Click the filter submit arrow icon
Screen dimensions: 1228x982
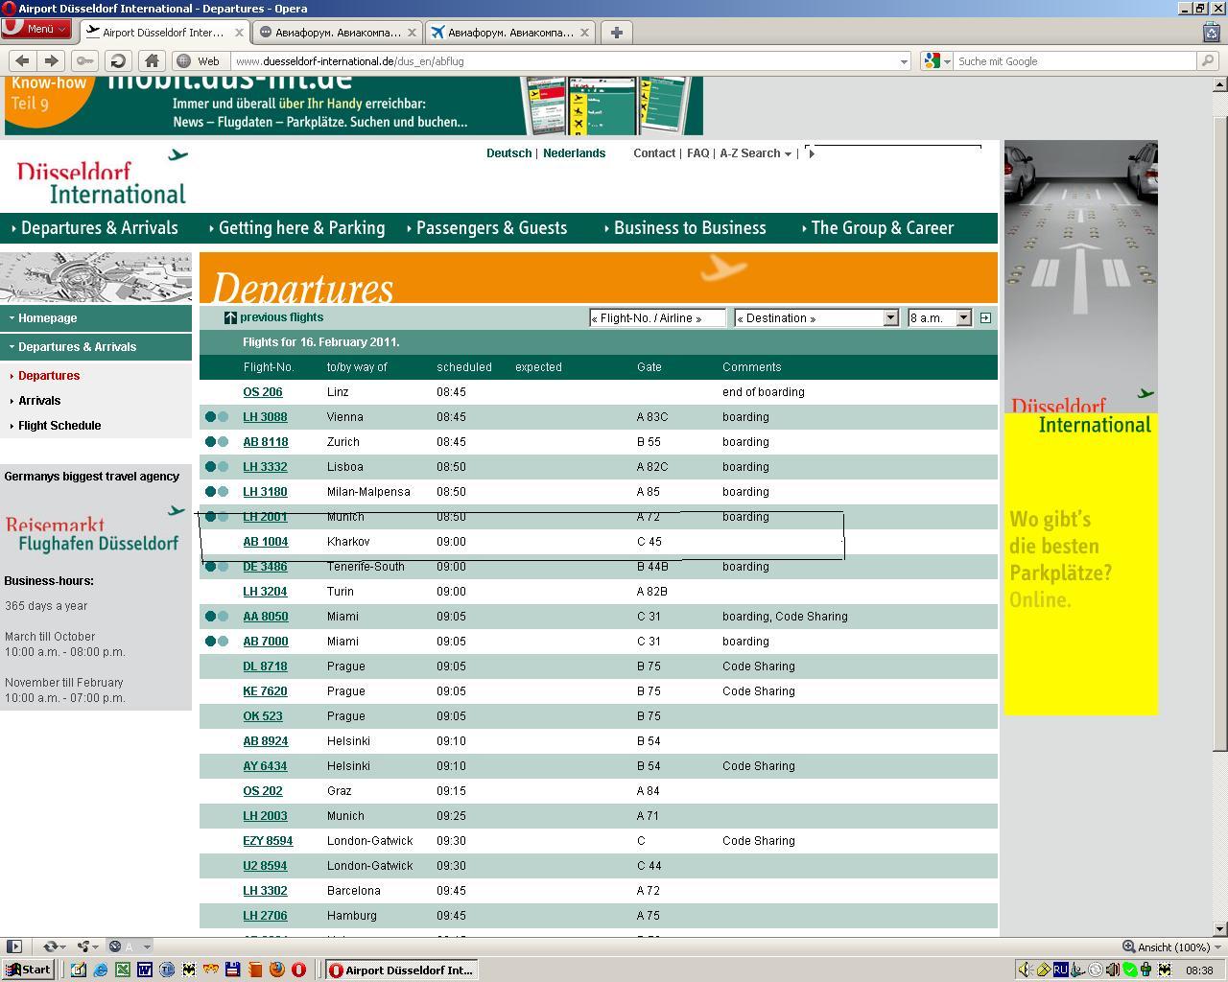985,317
